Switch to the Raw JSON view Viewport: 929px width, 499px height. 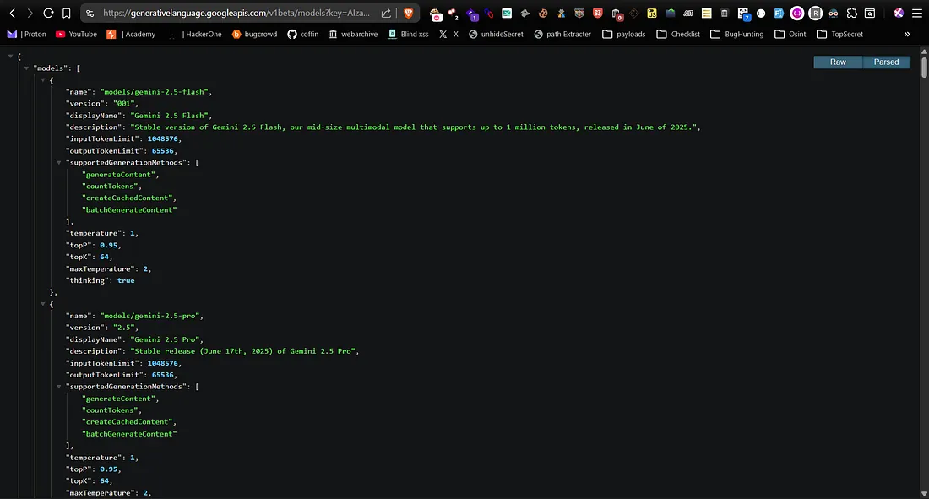838,62
